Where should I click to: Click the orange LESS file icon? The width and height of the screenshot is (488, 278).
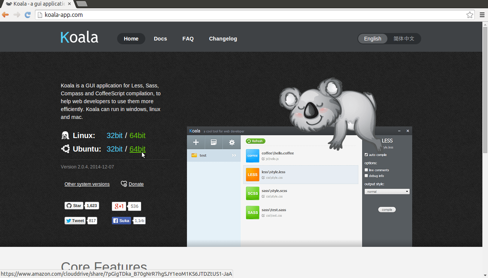(253, 174)
